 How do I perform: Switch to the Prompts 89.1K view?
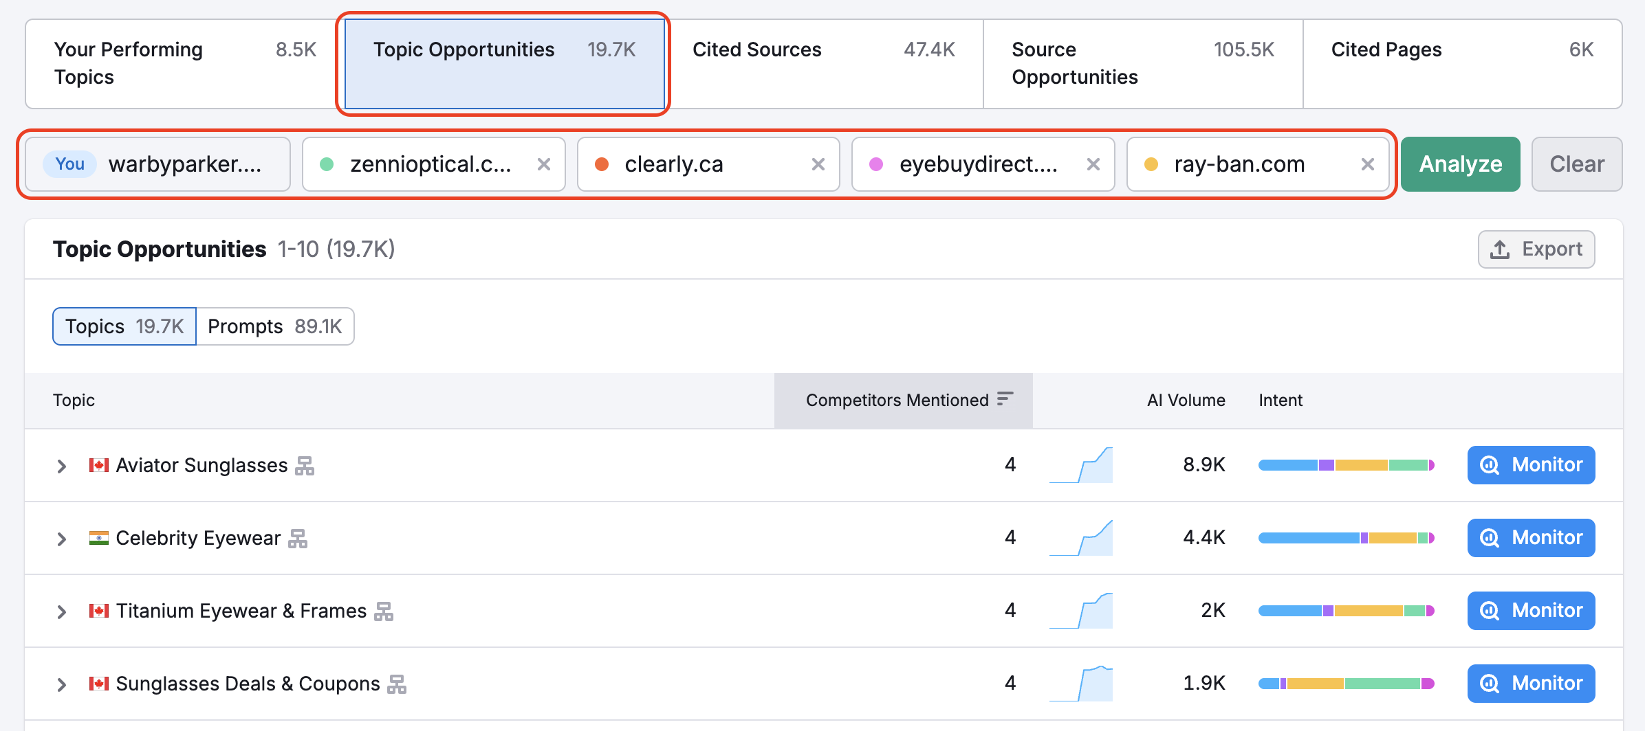(275, 326)
